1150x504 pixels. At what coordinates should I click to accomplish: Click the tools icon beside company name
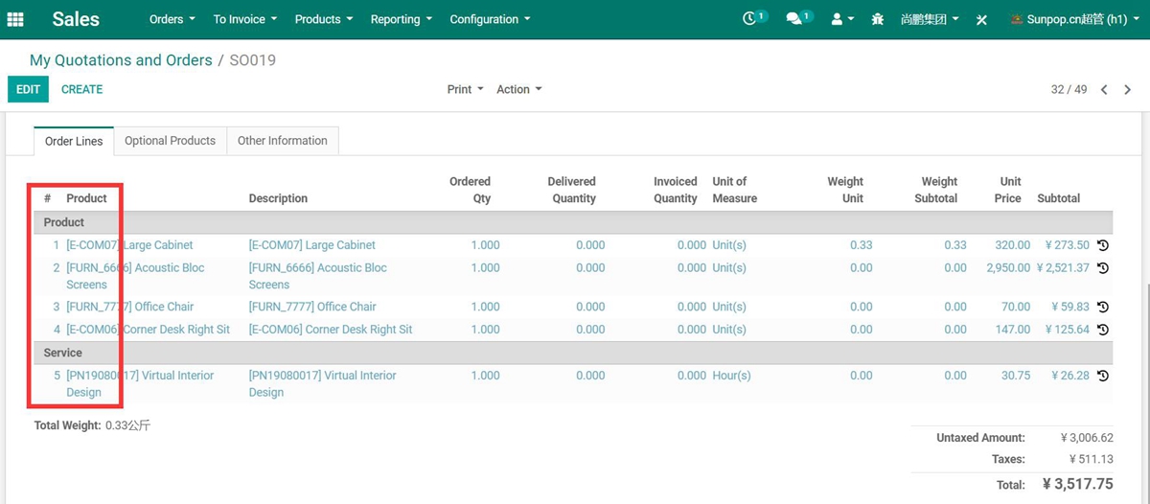pos(981,20)
